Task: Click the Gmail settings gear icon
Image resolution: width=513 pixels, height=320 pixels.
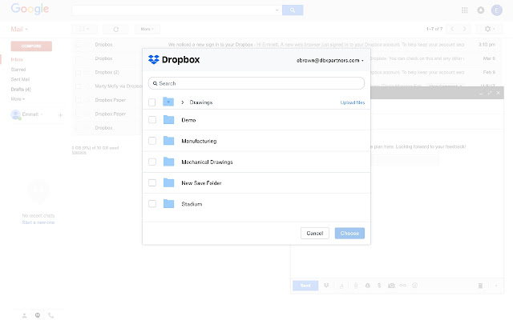Action: [x=487, y=29]
